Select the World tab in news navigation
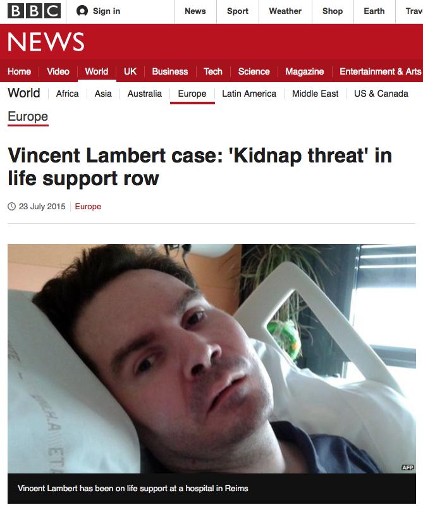 pyautogui.click(x=97, y=71)
